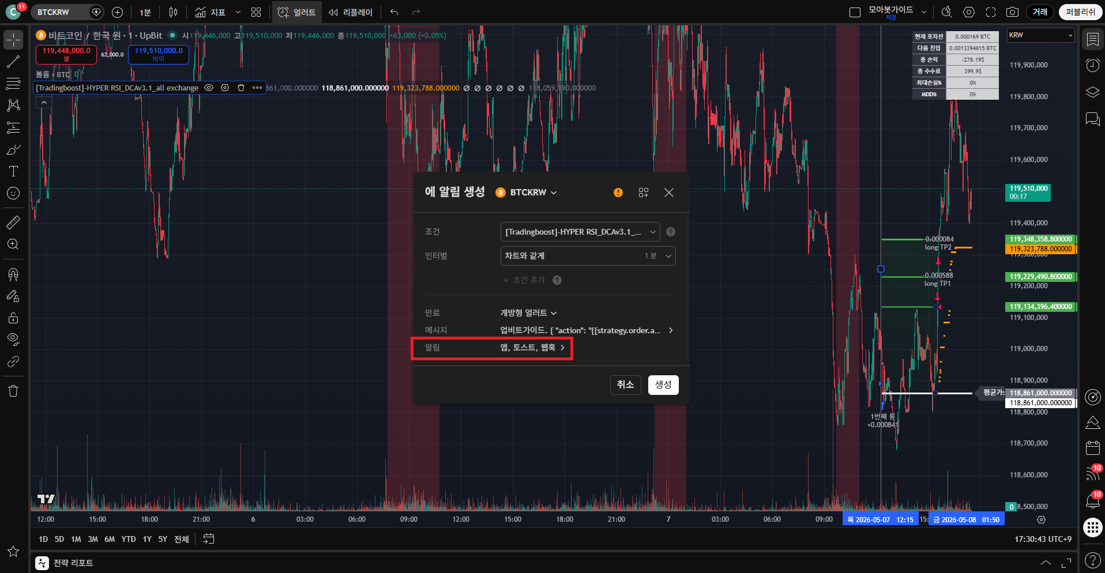The width and height of the screenshot is (1105, 573).
Task: Take a chart snapshot with camera icon
Action: (1012, 12)
